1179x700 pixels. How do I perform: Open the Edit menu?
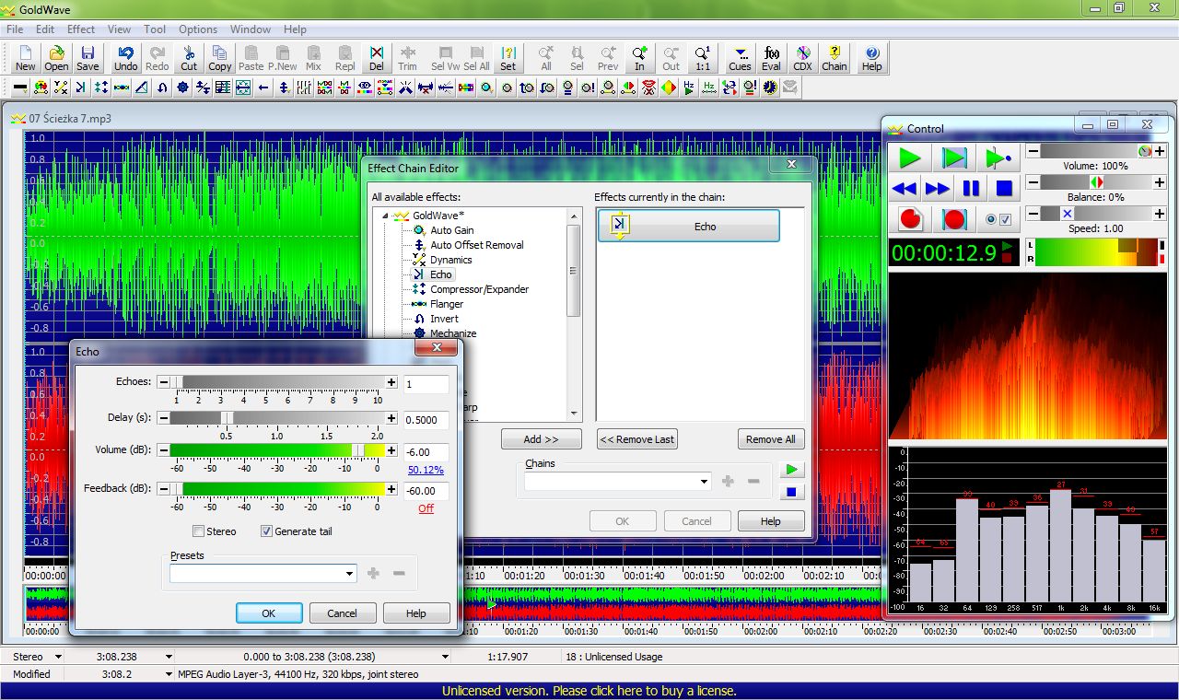pos(45,29)
